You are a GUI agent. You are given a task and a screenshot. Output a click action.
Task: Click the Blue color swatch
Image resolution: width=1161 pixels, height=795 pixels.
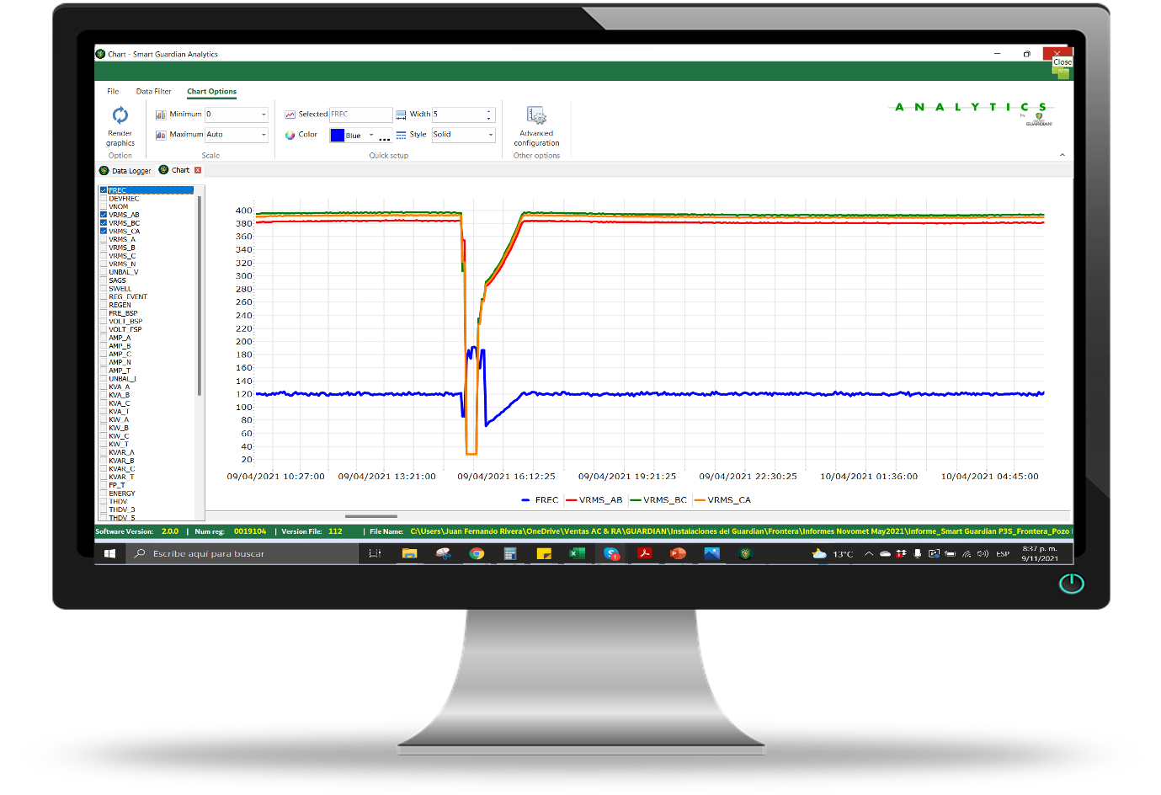pyautogui.click(x=338, y=136)
